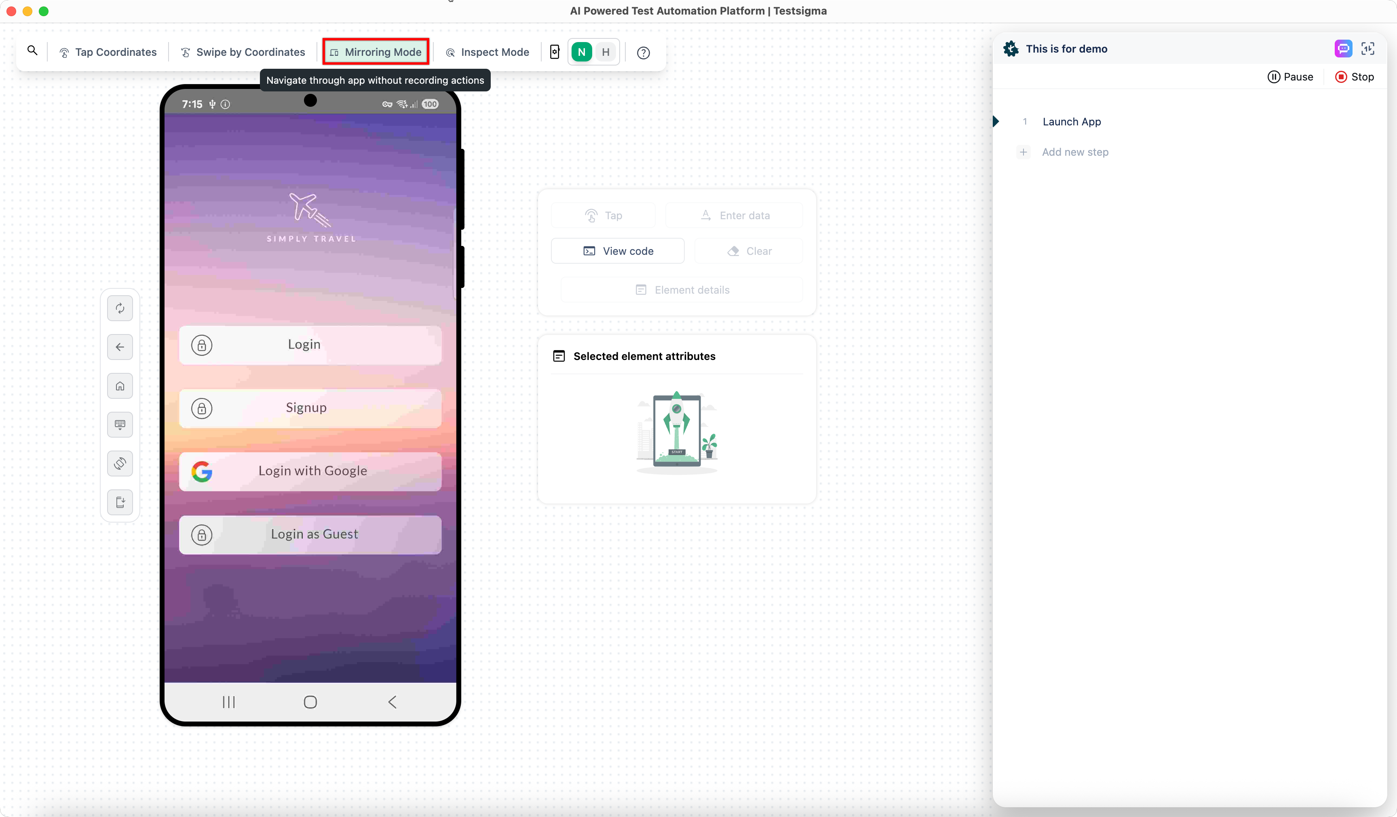Open the help question mark icon
The height and width of the screenshot is (817, 1397).
pyautogui.click(x=643, y=53)
